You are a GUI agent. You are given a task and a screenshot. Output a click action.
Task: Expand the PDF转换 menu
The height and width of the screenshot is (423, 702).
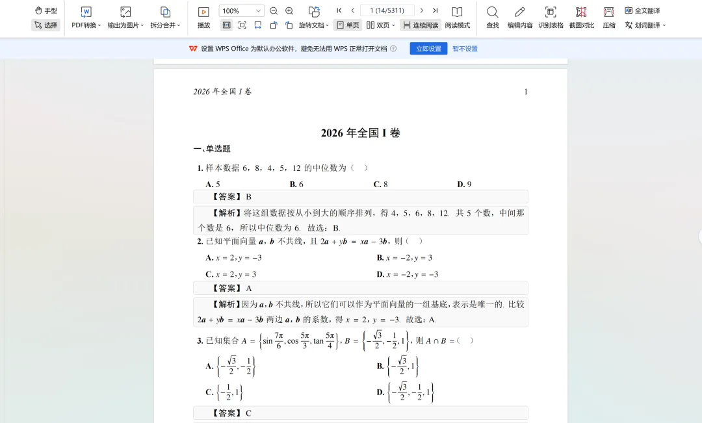pyautogui.click(x=99, y=25)
